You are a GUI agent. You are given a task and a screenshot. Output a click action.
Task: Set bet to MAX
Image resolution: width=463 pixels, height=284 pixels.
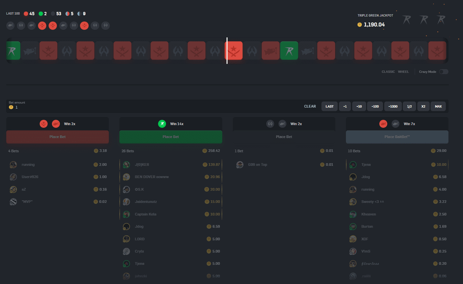pyautogui.click(x=438, y=106)
